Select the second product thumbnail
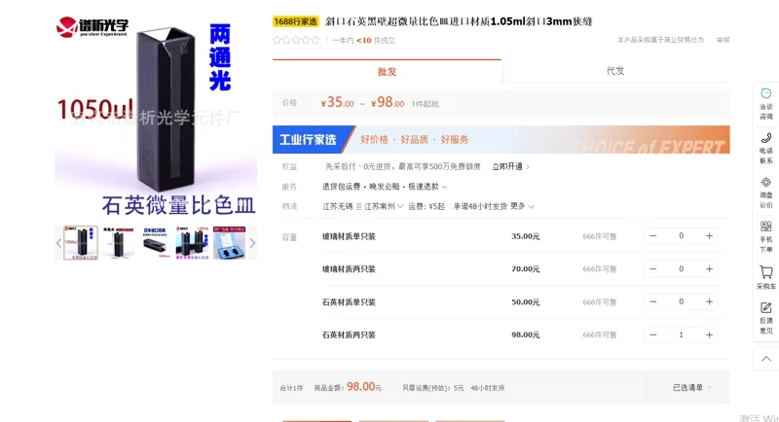The width and height of the screenshot is (779, 422). pyautogui.click(x=118, y=242)
